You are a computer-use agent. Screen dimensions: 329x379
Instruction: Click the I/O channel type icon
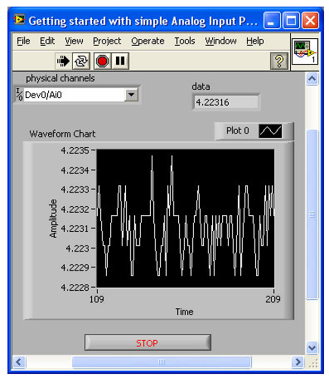click(x=19, y=95)
